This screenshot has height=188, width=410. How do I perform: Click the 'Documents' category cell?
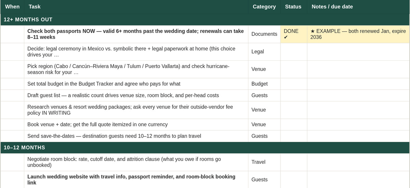pyautogui.click(x=264, y=34)
